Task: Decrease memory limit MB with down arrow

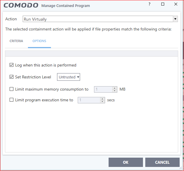Action: tap(115, 91)
